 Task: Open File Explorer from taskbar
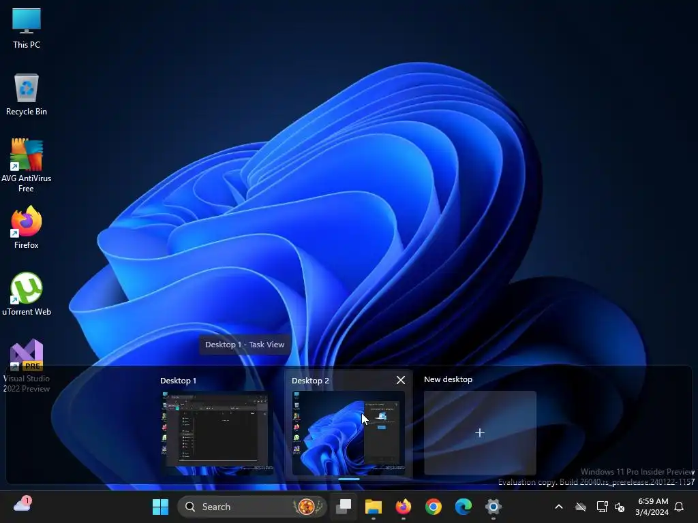(x=374, y=507)
